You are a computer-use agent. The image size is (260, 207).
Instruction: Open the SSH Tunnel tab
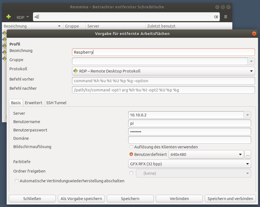tap(56, 103)
